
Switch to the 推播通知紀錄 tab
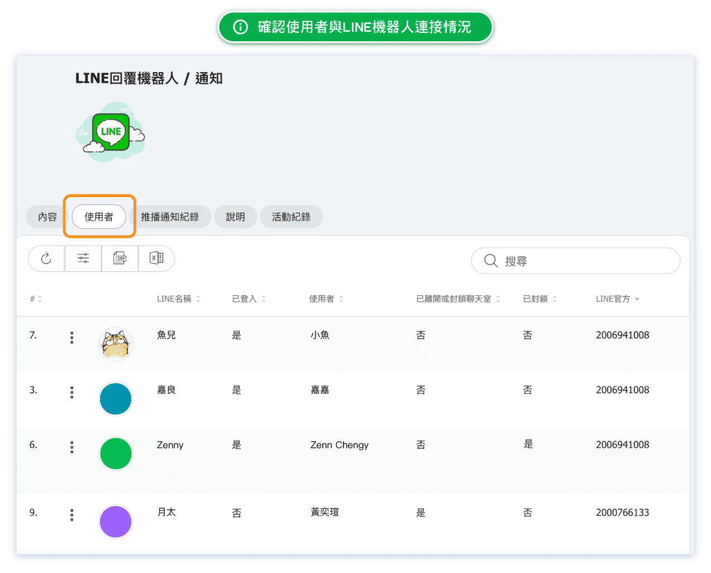(170, 217)
